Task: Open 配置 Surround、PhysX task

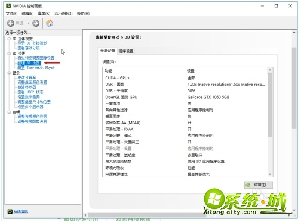Action: (x=36, y=68)
